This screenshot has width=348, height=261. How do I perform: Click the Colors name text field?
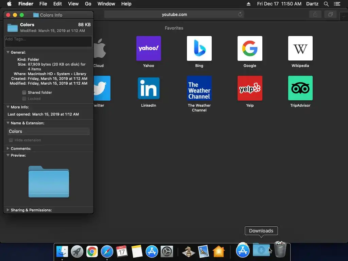(x=48, y=132)
